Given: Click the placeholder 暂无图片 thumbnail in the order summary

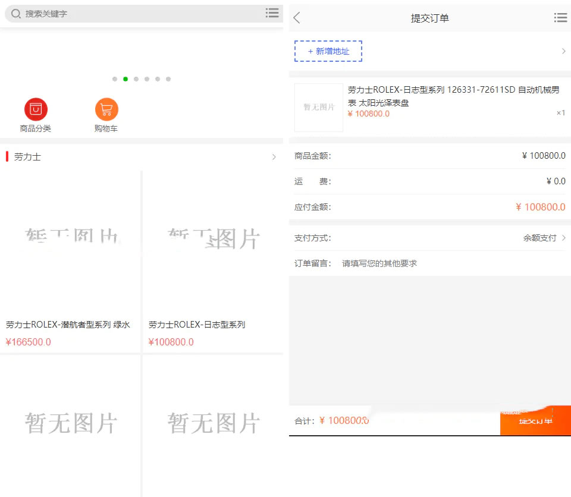Looking at the screenshot, I should click(318, 108).
